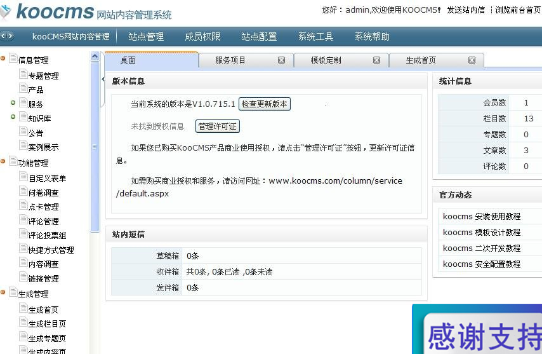Toggle the sidebar with arrows icon in nav bar
This screenshot has width=542, height=354.
click(x=7, y=36)
